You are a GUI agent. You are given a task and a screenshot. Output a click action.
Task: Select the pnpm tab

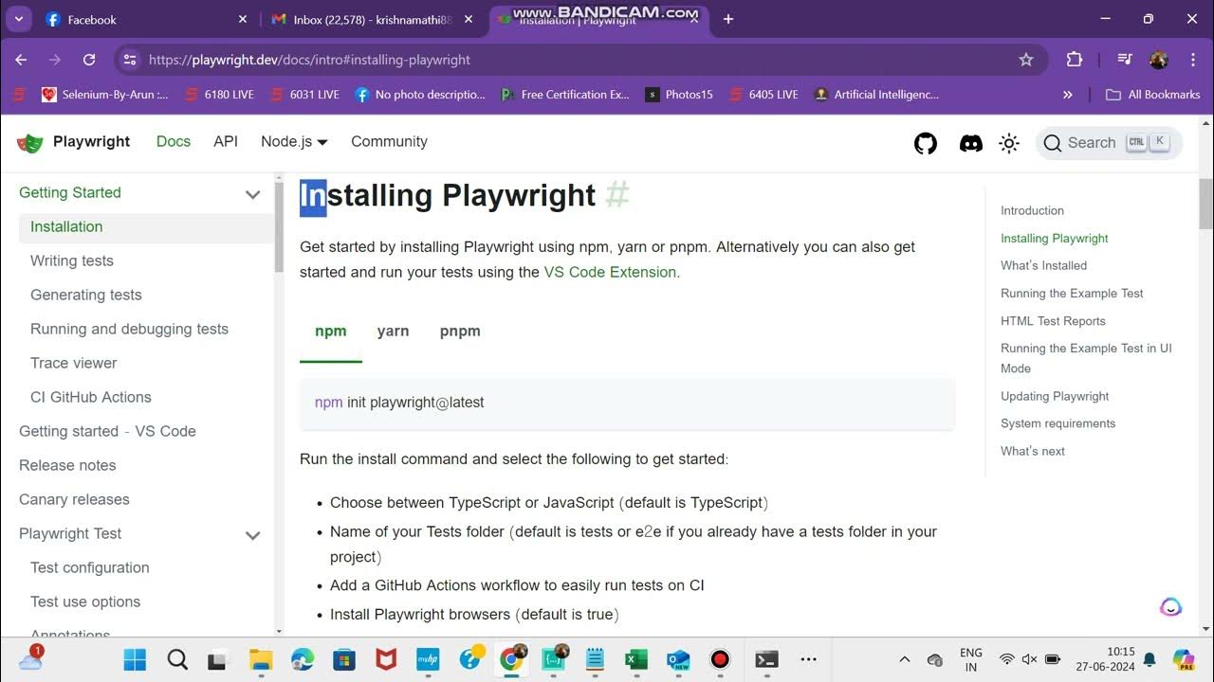[x=460, y=332]
